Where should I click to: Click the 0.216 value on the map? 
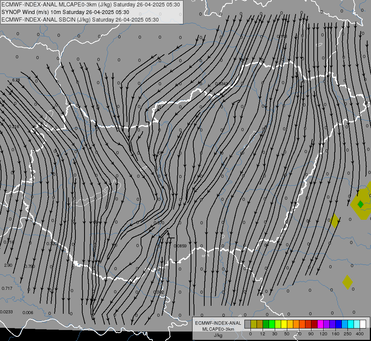tap(14, 127)
